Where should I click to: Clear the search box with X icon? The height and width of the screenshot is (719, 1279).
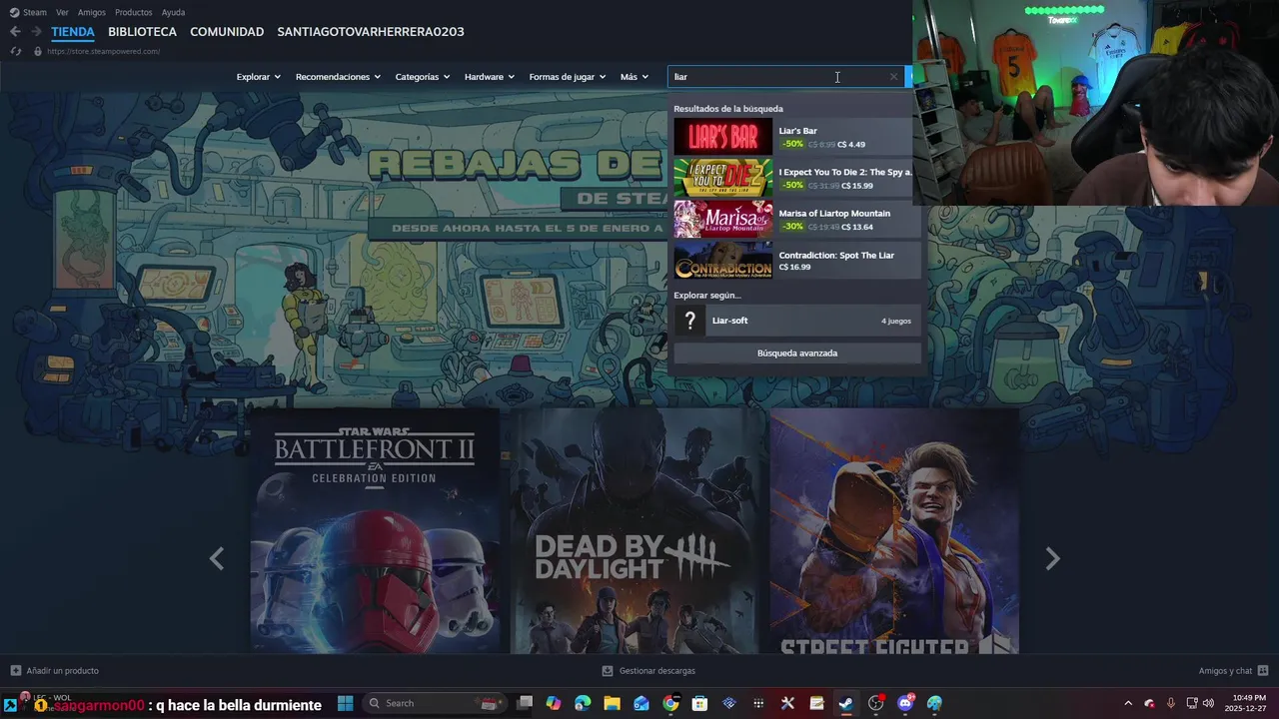893,77
